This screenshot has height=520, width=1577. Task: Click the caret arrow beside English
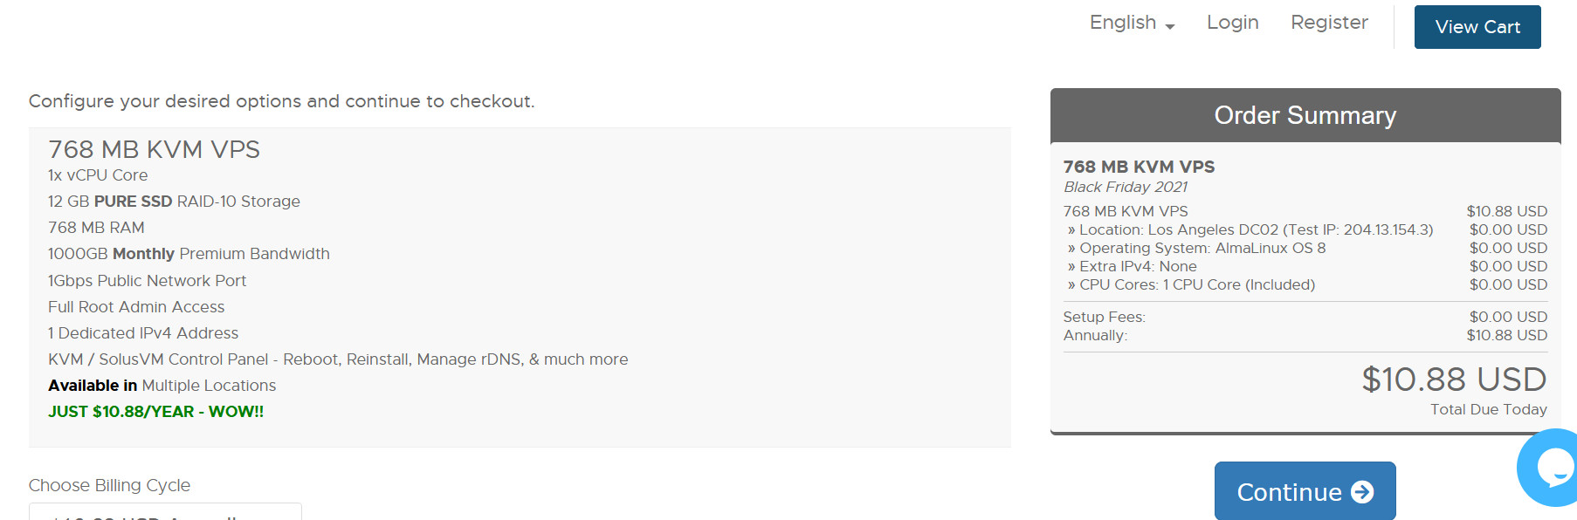pos(1170,27)
